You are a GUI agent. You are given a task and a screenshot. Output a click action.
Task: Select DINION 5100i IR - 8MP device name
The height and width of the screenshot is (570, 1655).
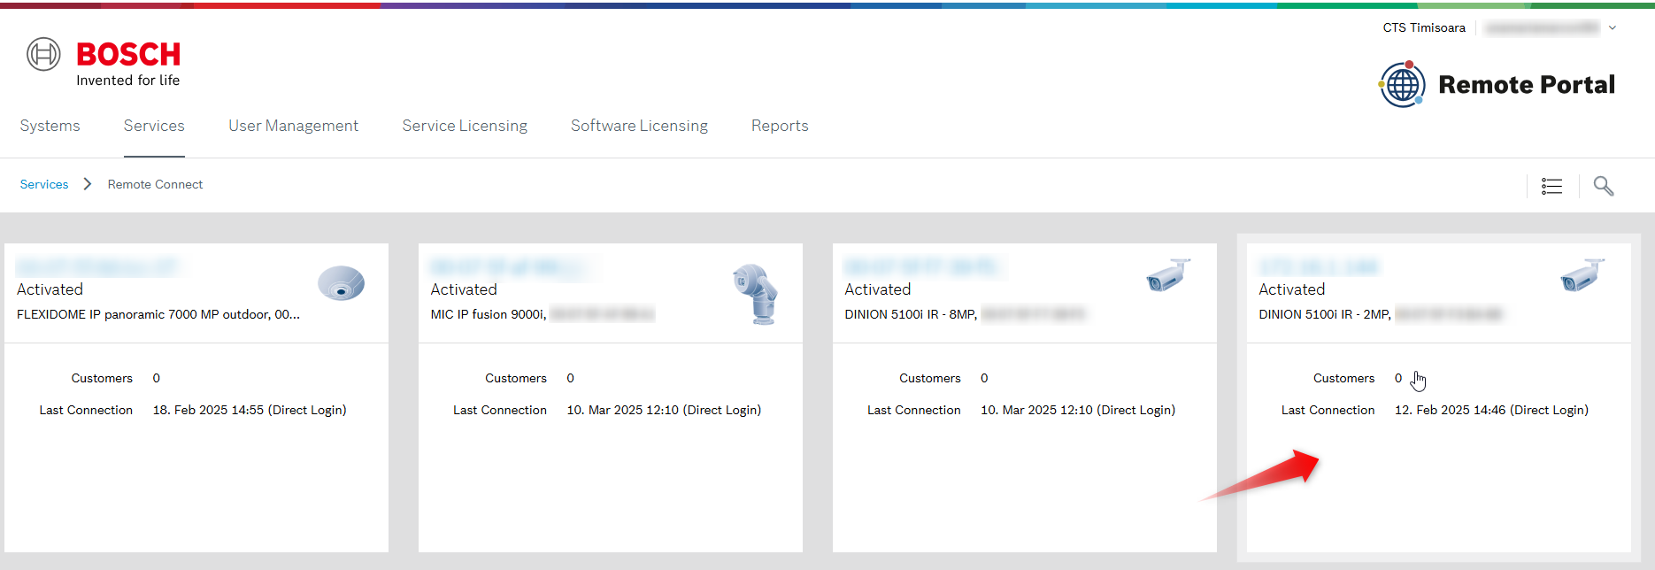click(x=911, y=314)
